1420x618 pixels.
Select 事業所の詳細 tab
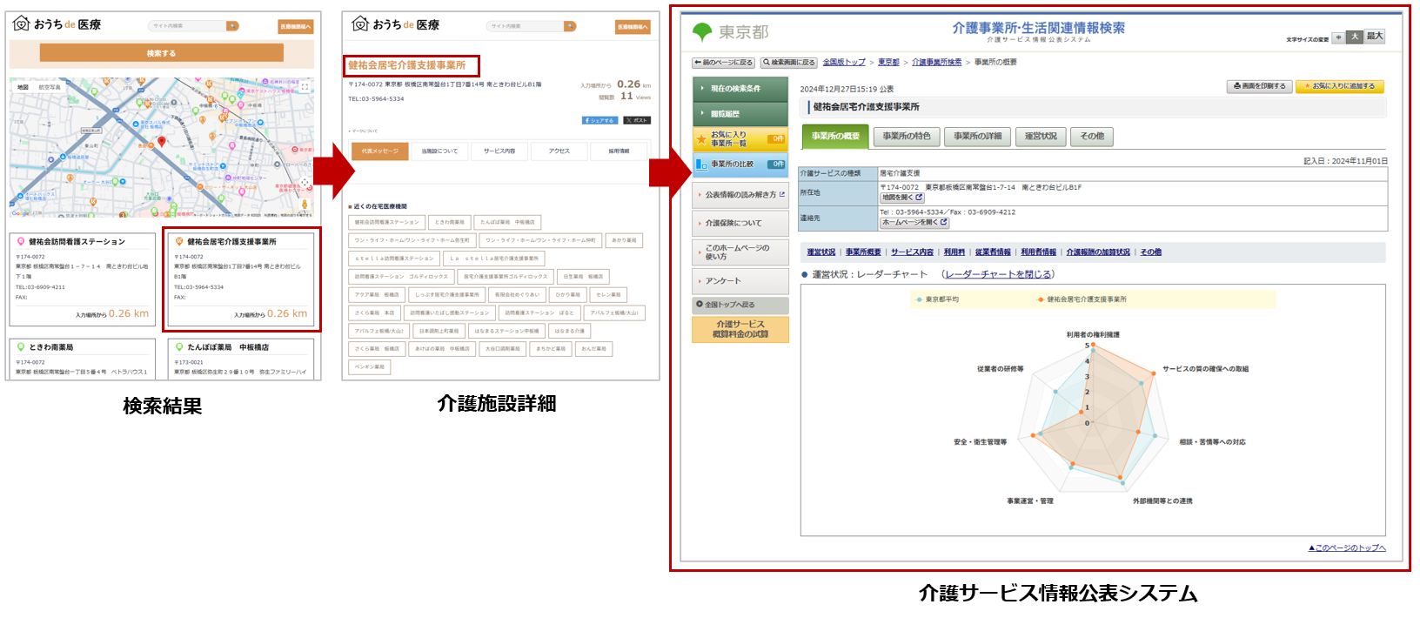977,137
